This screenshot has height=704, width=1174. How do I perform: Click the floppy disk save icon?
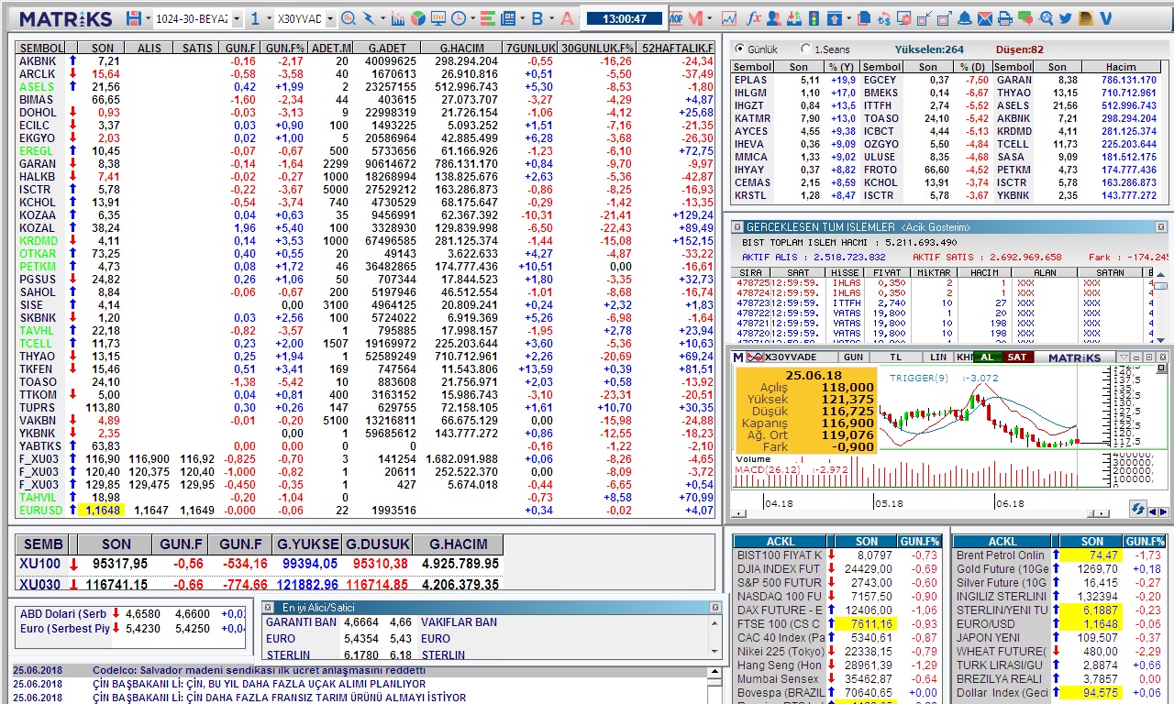[134, 18]
